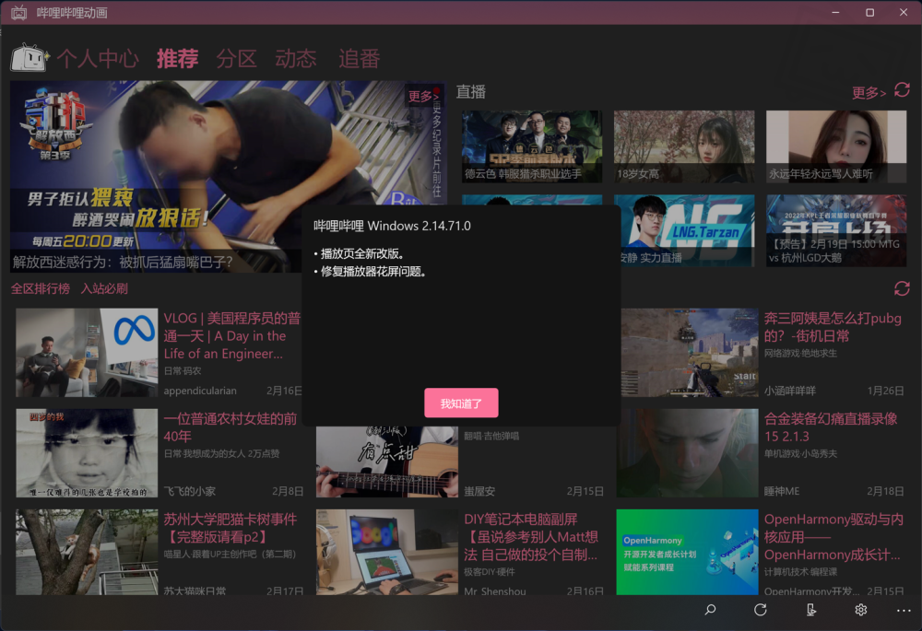Open the 四岁的我 child photo thumbnail
Image resolution: width=922 pixels, height=631 pixels.
(x=87, y=453)
